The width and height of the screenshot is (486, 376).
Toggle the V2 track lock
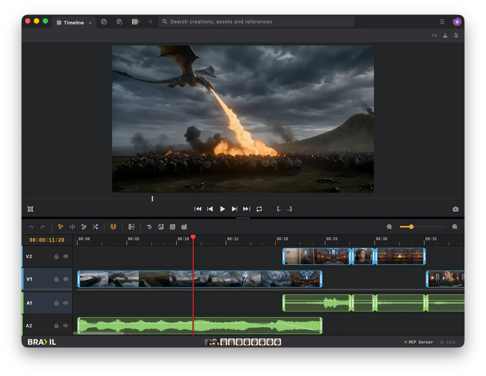click(x=56, y=256)
